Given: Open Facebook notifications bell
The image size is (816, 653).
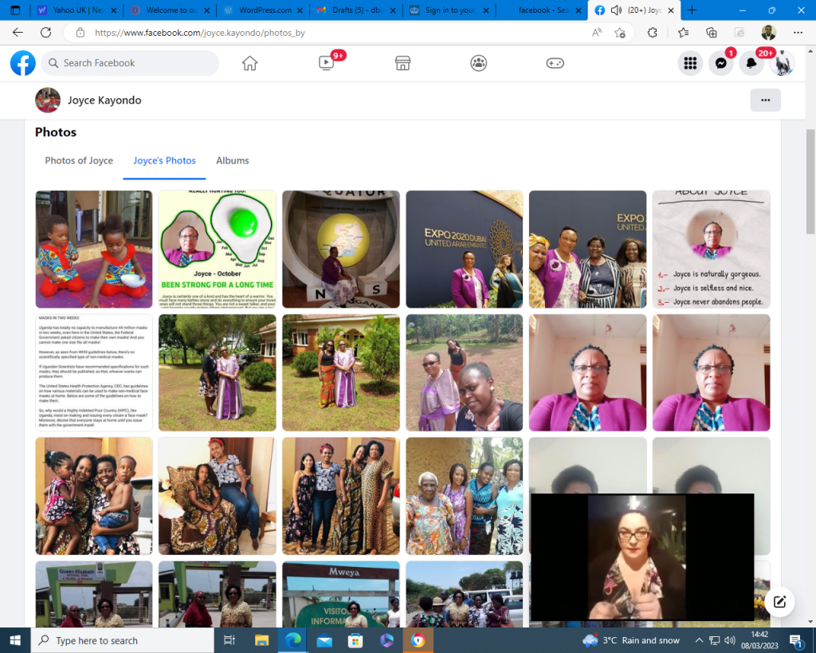Looking at the screenshot, I should pos(751,64).
